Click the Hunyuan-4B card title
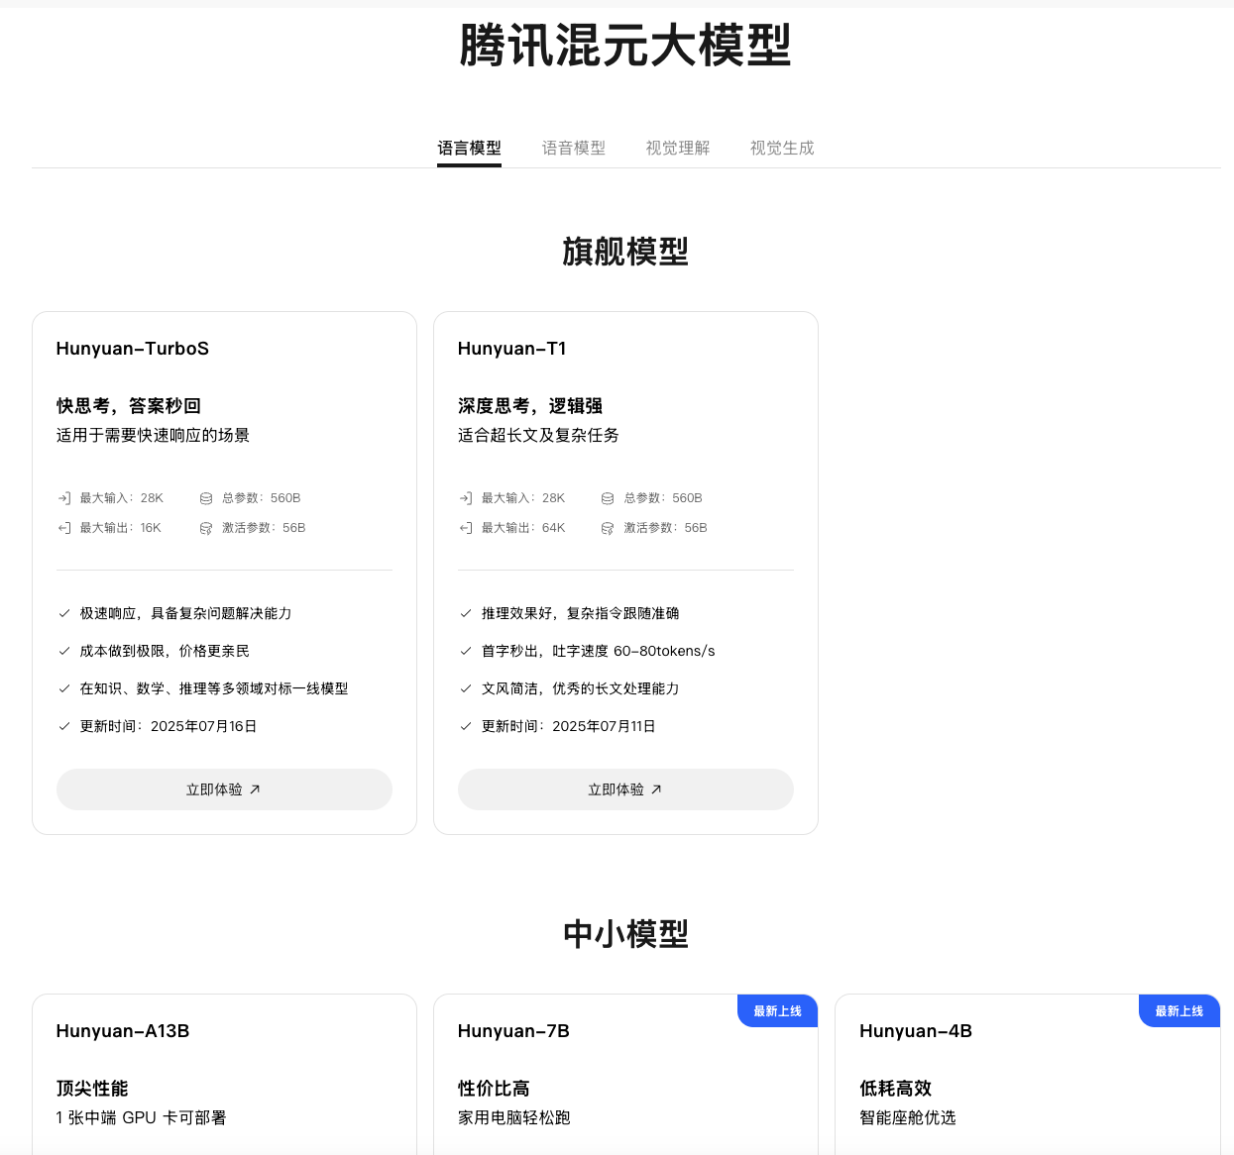 coord(916,1031)
